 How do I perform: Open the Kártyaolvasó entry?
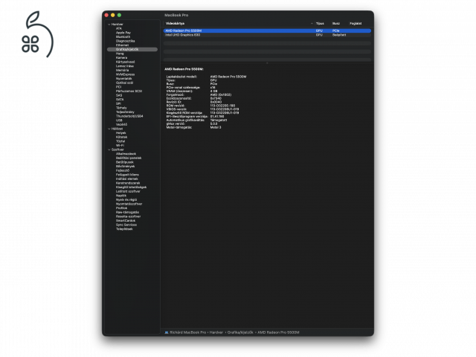pos(125,62)
